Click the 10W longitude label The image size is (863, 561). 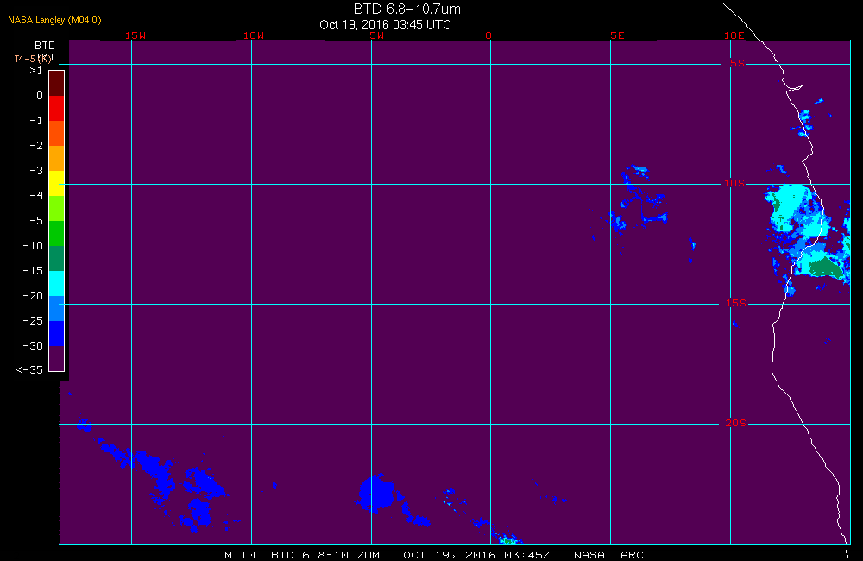(x=254, y=35)
